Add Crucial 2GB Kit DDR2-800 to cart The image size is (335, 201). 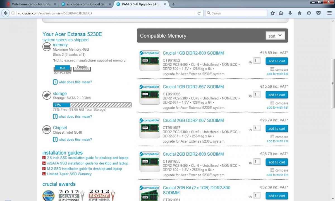277,196
